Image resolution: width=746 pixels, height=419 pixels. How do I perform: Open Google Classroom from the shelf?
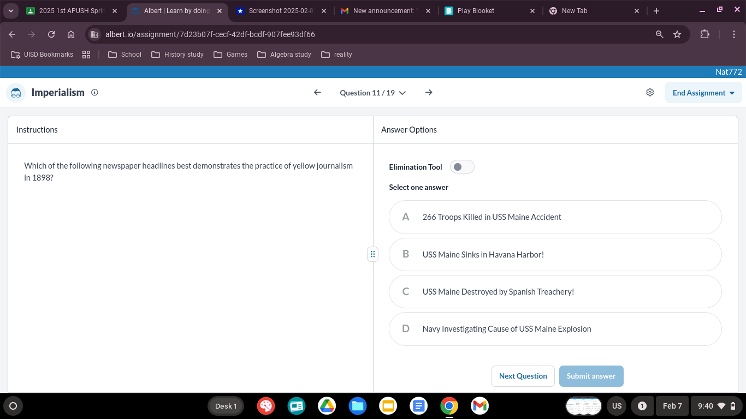297,406
